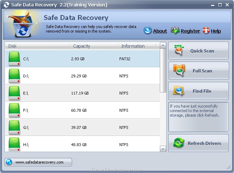
Task: Click the About globe icon
Action: click(x=148, y=30)
